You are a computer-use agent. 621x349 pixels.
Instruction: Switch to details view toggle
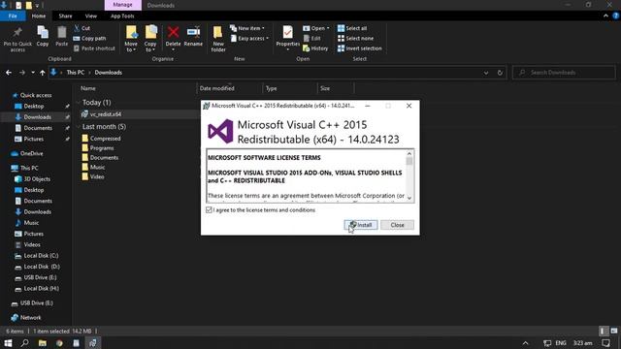pos(603,331)
